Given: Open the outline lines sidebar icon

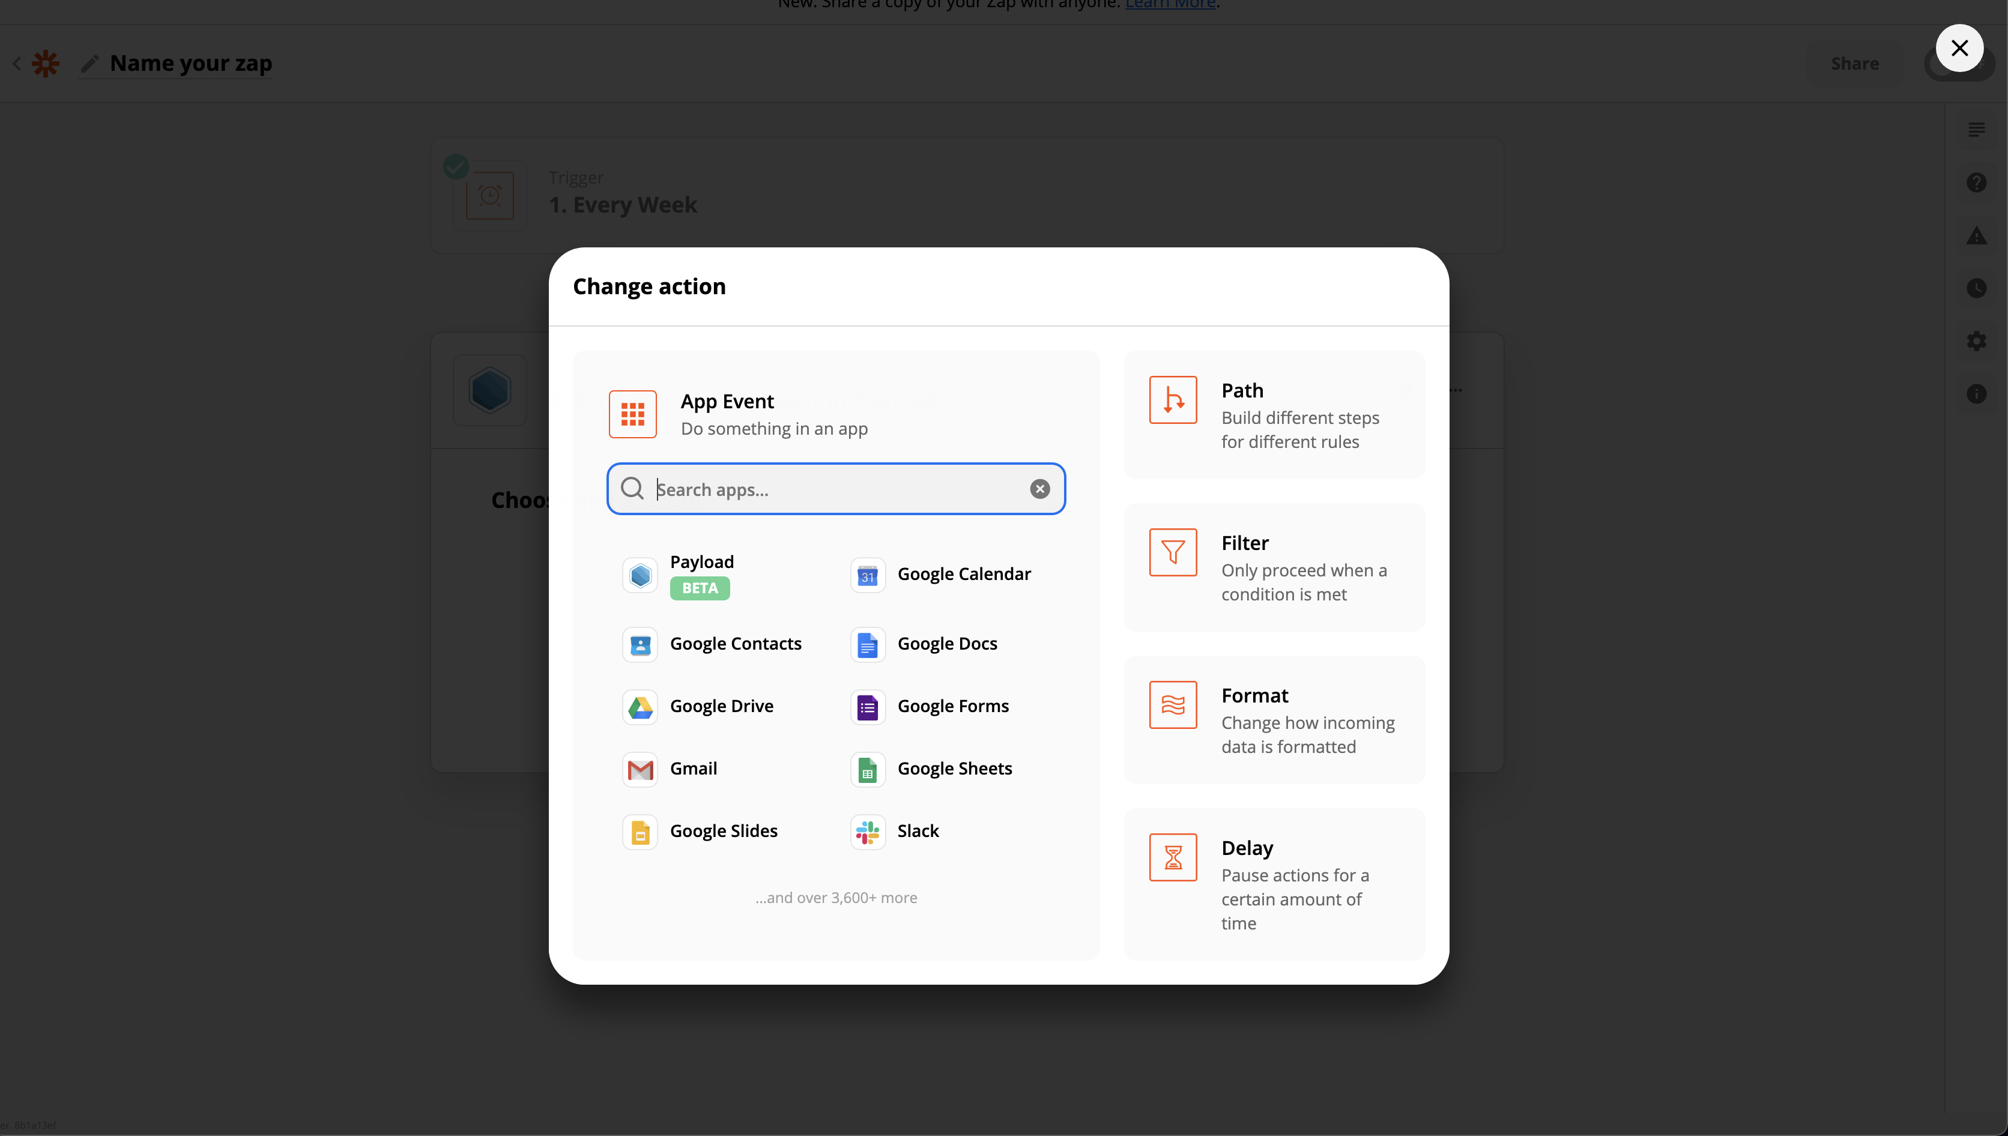Looking at the screenshot, I should tap(1976, 130).
